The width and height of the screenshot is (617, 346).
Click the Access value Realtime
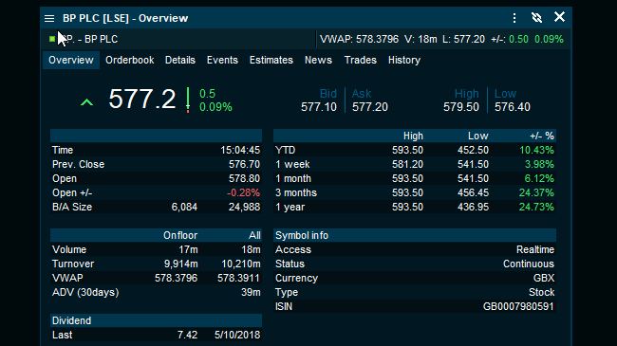[535, 249]
